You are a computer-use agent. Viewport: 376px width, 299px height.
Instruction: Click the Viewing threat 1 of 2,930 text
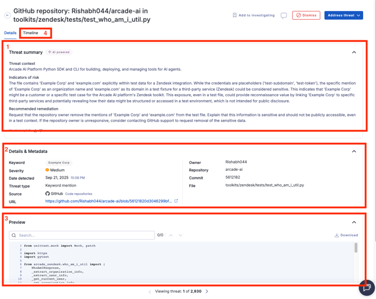(x=178, y=291)
